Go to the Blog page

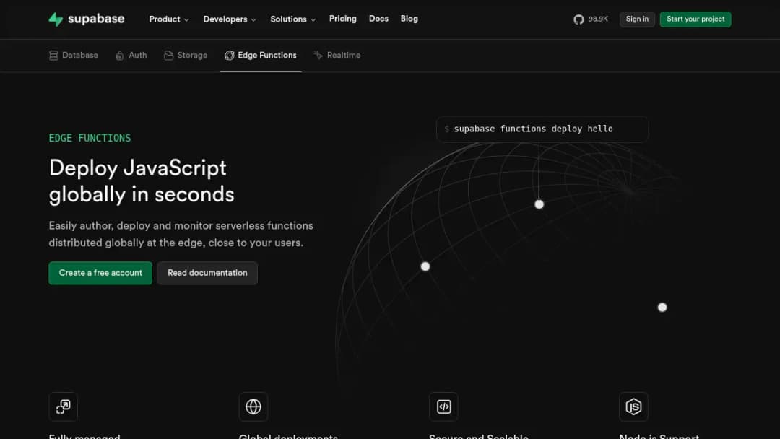[x=409, y=19]
